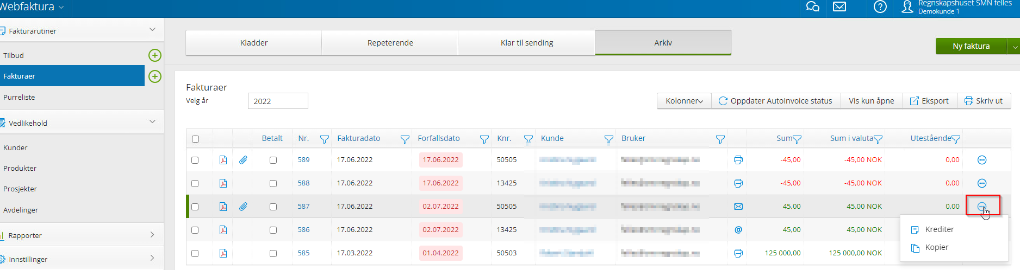Open the mail envelope icon in header
1020x270 pixels.
839,7
